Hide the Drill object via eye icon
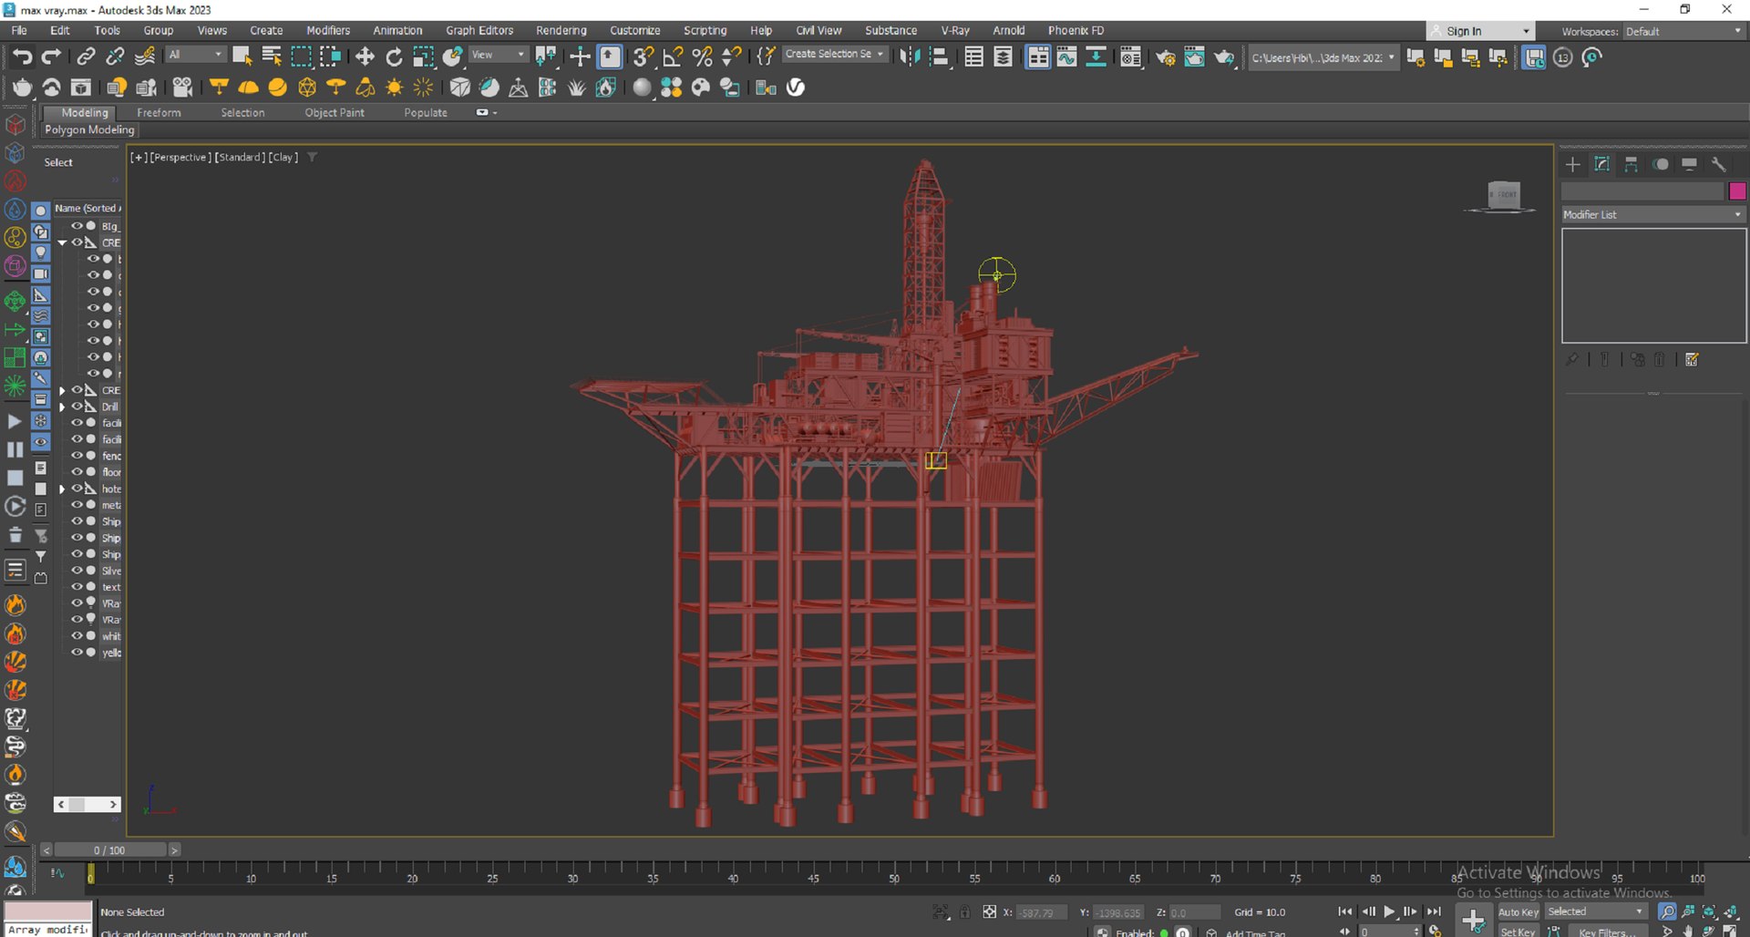Viewport: 1750px width, 937px height. 77,407
